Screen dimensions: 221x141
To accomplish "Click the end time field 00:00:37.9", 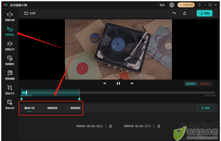I will point(143,126).
